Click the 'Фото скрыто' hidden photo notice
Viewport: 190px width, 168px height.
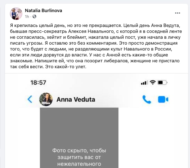coord(79,157)
